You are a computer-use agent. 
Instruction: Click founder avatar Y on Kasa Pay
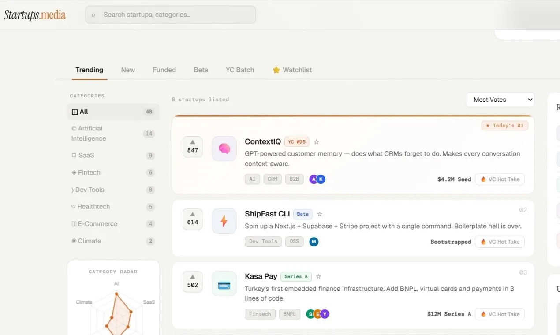click(325, 314)
